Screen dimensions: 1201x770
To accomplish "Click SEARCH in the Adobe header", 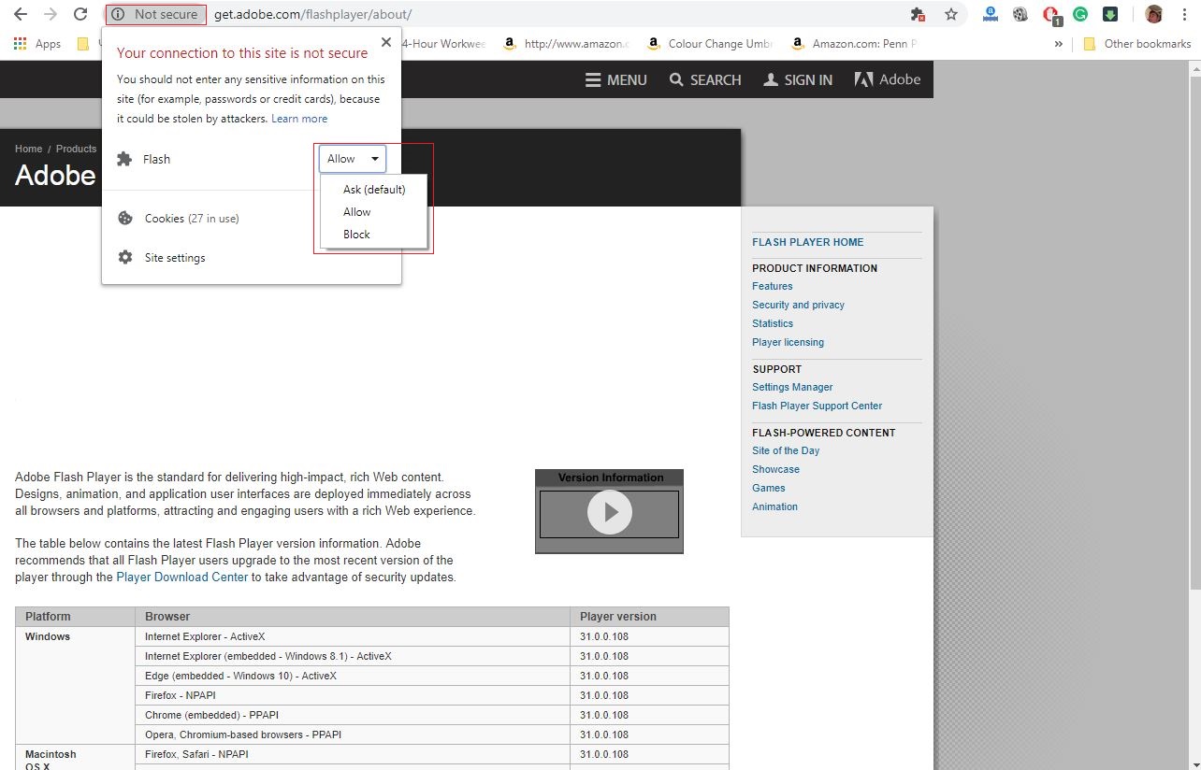I will (x=705, y=79).
